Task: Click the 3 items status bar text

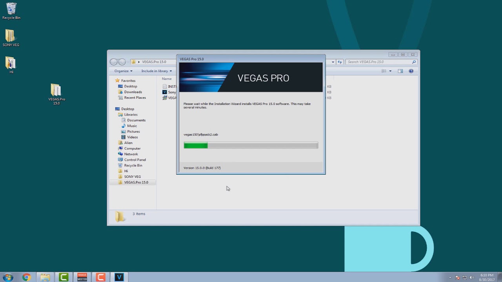Action: coord(139,214)
